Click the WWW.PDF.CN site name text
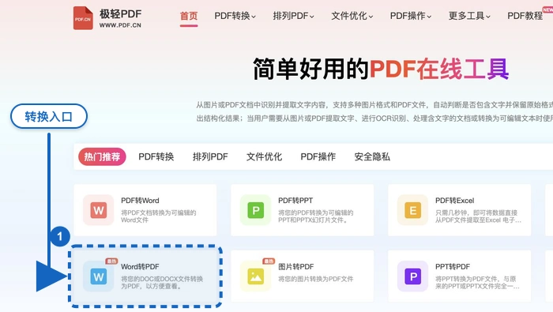Image resolution: width=553 pixels, height=312 pixels. point(120,25)
